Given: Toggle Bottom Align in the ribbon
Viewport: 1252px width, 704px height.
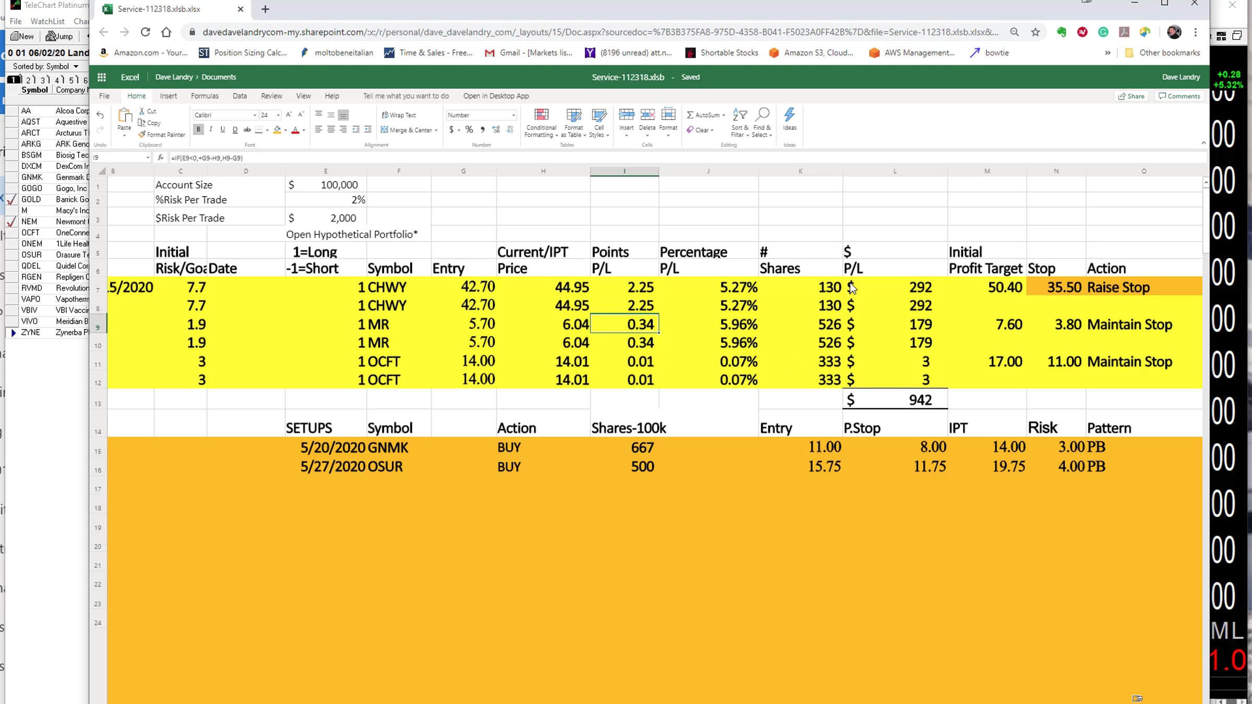Looking at the screenshot, I should coord(343,115).
